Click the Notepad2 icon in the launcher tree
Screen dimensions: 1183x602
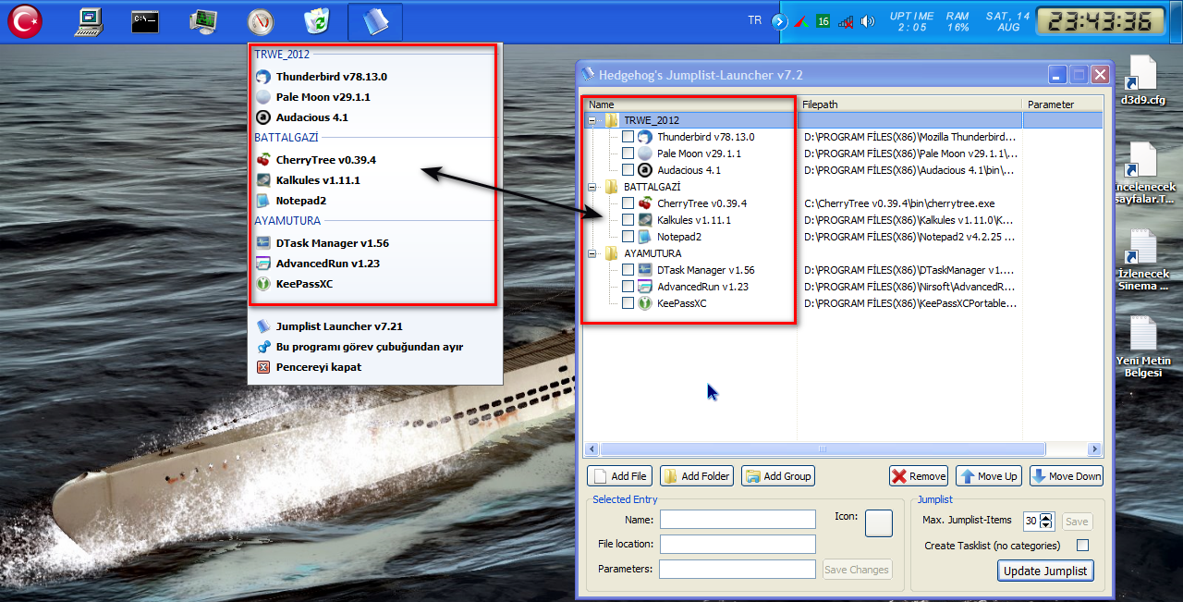click(645, 237)
